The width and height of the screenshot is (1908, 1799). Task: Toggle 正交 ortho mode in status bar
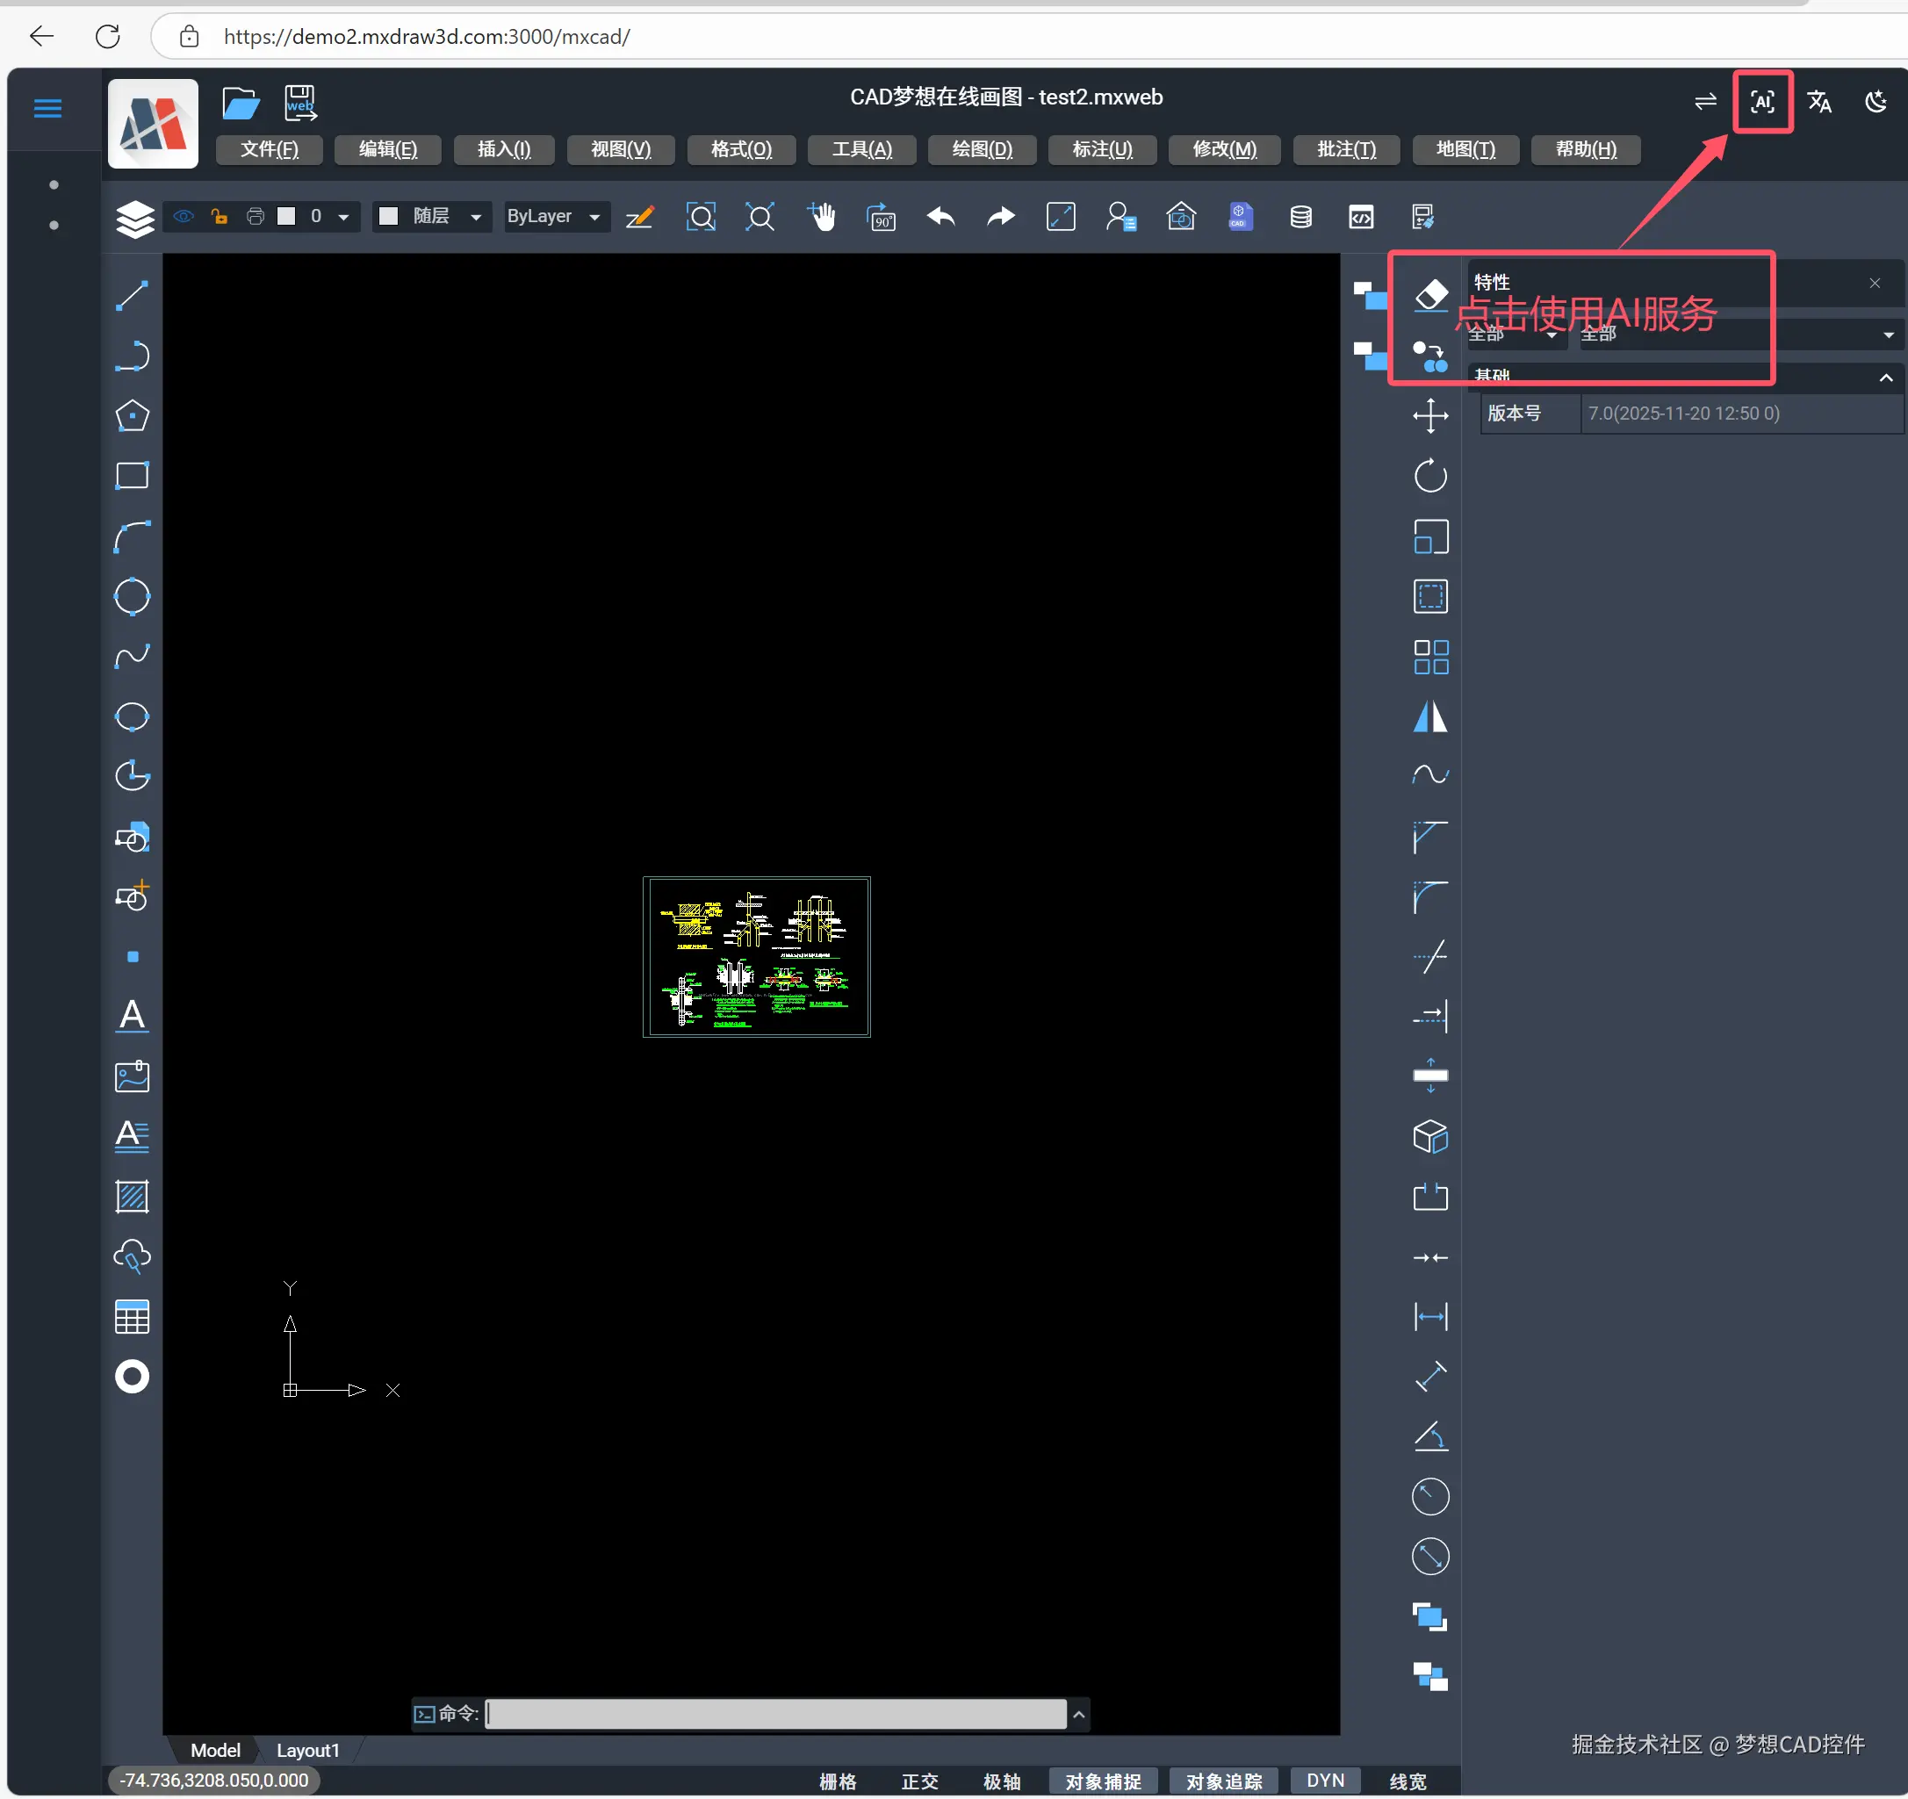[x=918, y=1781]
